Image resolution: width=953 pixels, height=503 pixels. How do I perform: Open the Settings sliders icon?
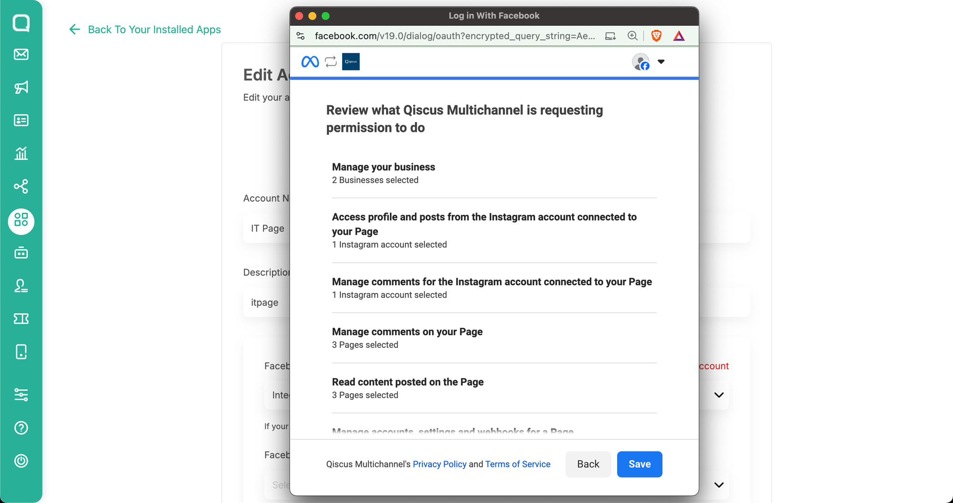coord(21,394)
